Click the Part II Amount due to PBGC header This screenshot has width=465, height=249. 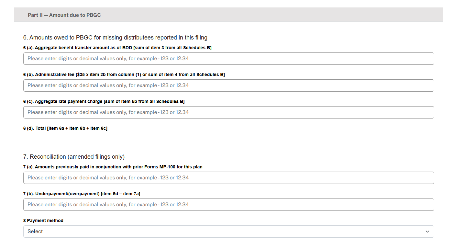coord(64,15)
